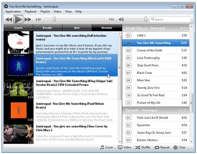Open the Help menu
197x154 pixels.
click(78, 12)
